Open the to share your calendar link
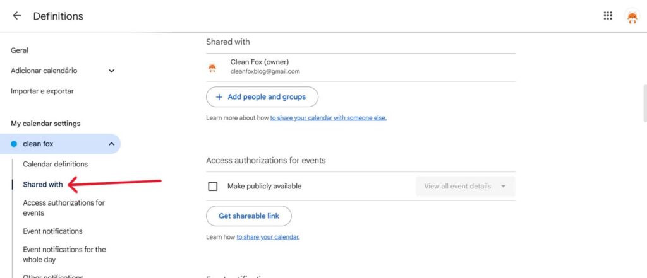This screenshot has width=647, height=278. [x=268, y=237]
